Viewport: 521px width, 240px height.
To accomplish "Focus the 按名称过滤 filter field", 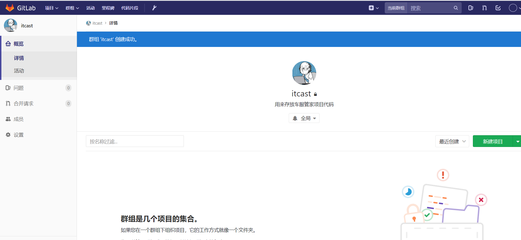I will (x=135, y=141).
